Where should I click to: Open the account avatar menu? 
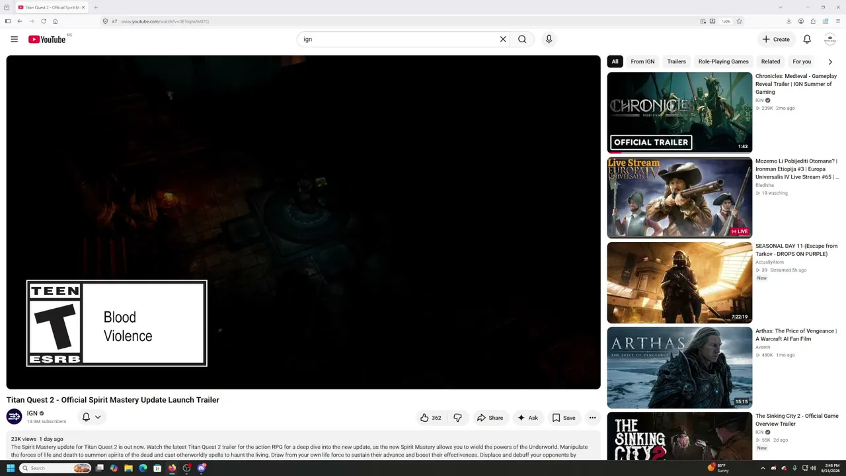point(830,39)
